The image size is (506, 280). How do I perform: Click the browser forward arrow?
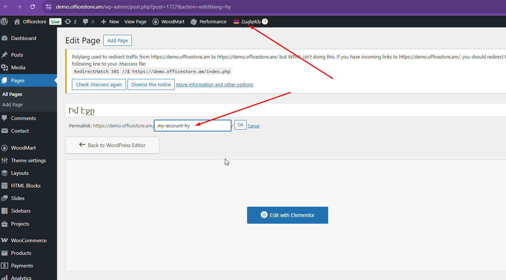(19, 7)
